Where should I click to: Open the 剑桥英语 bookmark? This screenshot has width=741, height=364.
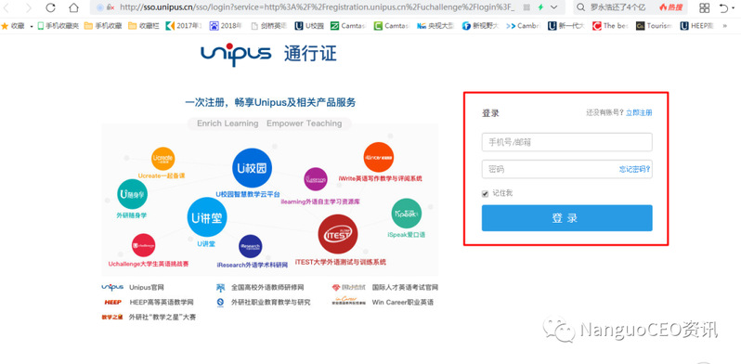[269, 26]
